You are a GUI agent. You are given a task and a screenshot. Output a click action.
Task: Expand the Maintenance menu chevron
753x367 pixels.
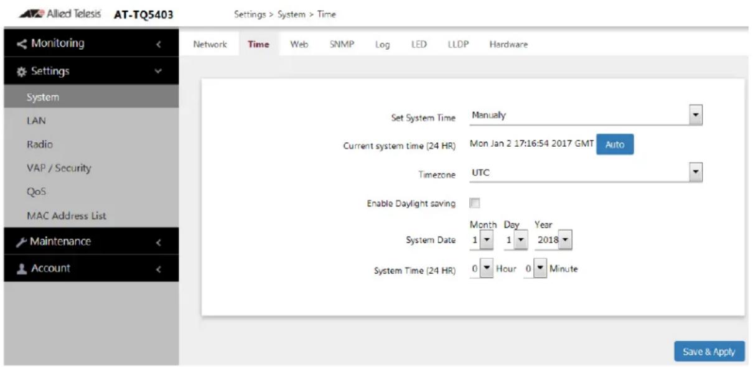tap(158, 242)
